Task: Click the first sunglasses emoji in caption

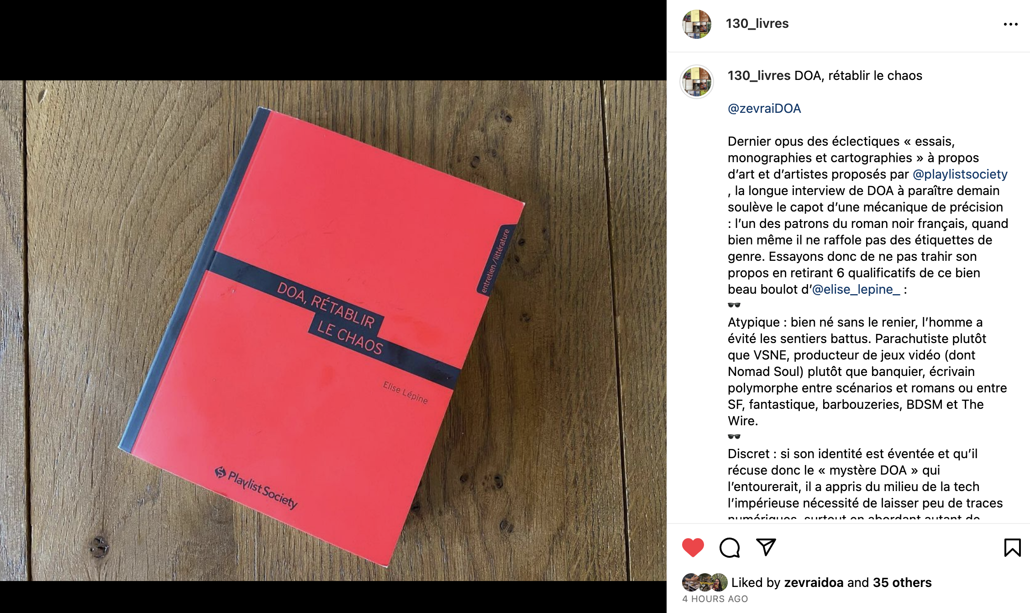Action: (x=734, y=305)
